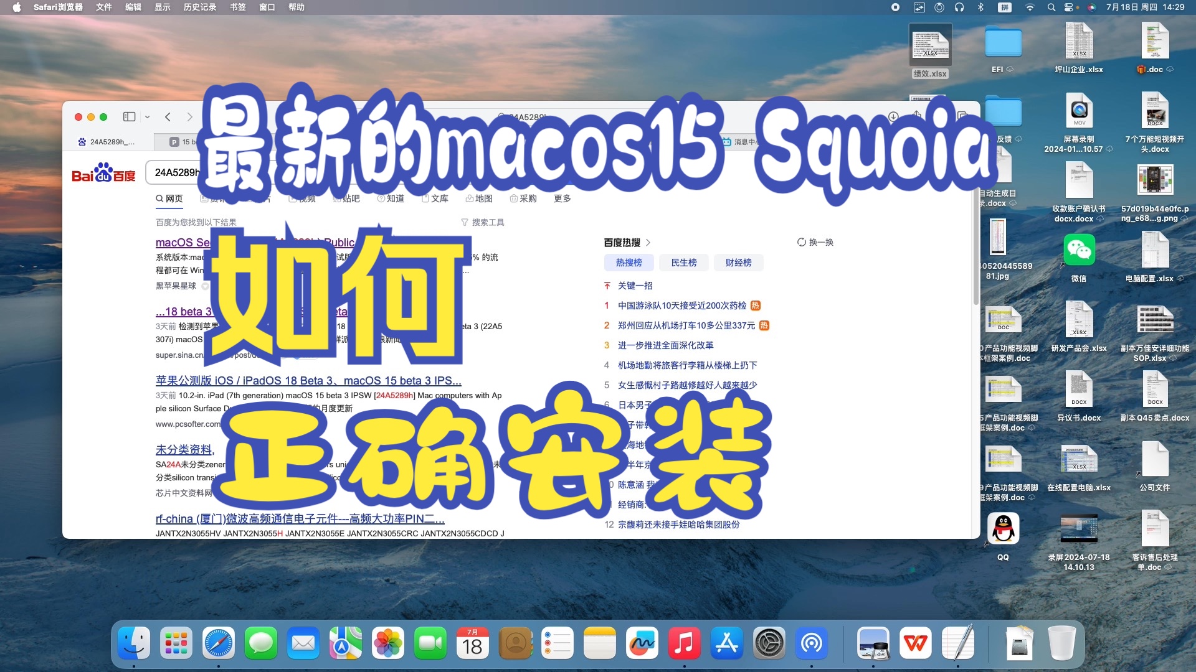Go back in Safari history
Screen dimensions: 1196x672
tap(168, 116)
